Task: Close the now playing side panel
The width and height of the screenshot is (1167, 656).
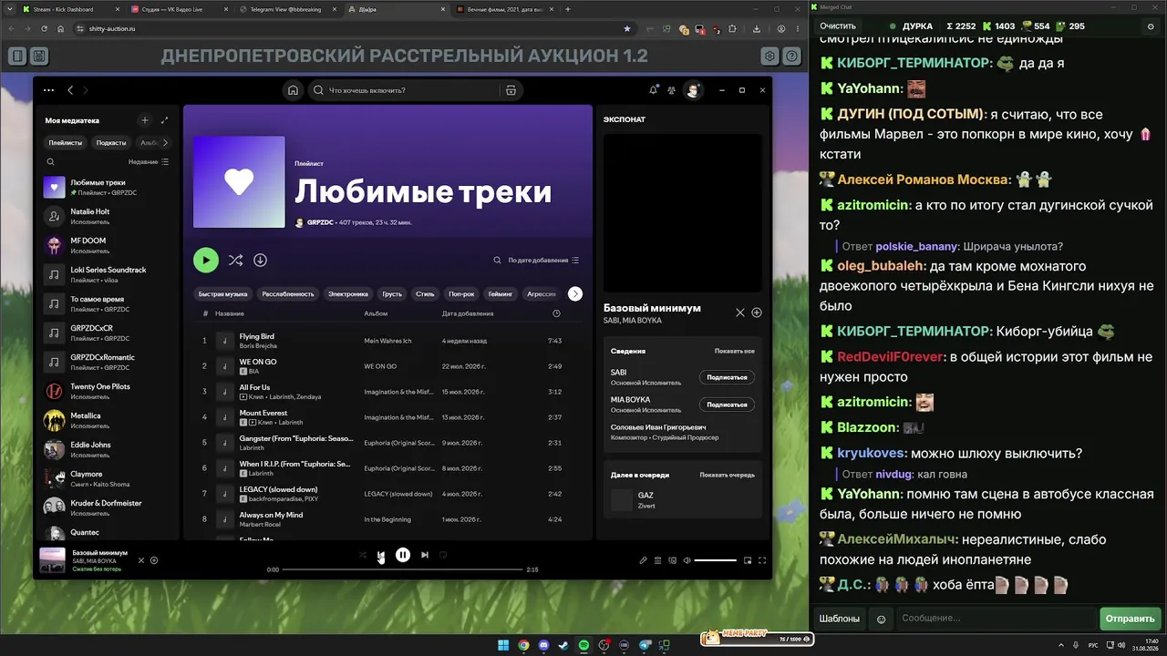Action: [740, 313]
